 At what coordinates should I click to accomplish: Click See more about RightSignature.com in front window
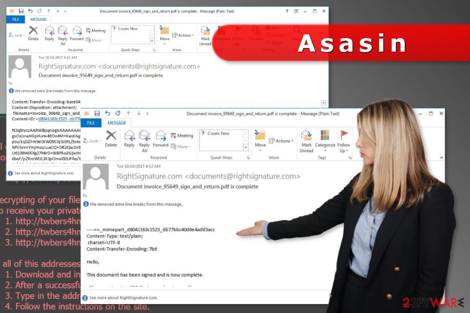point(120,298)
